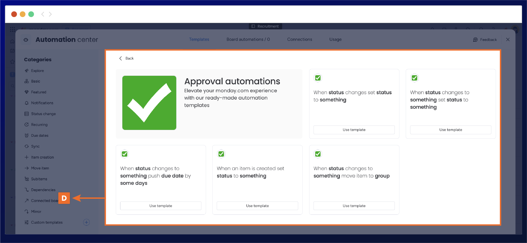Image resolution: width=527 pixels, height=243 pixels.
Task: Click the Due dates alarm clock icon
Action: (x=27, y=135)
